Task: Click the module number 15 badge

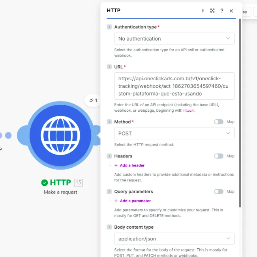Action: click(79, 183)
